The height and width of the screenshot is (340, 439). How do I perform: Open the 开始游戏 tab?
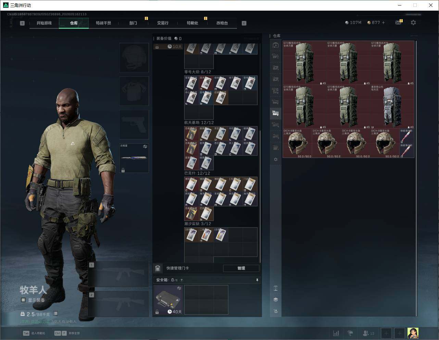pyautogui.click(x=44, y=23)
